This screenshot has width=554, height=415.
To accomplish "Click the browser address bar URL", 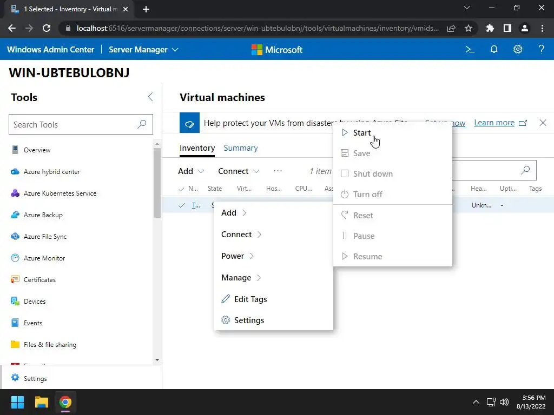I will coord(258,28).
